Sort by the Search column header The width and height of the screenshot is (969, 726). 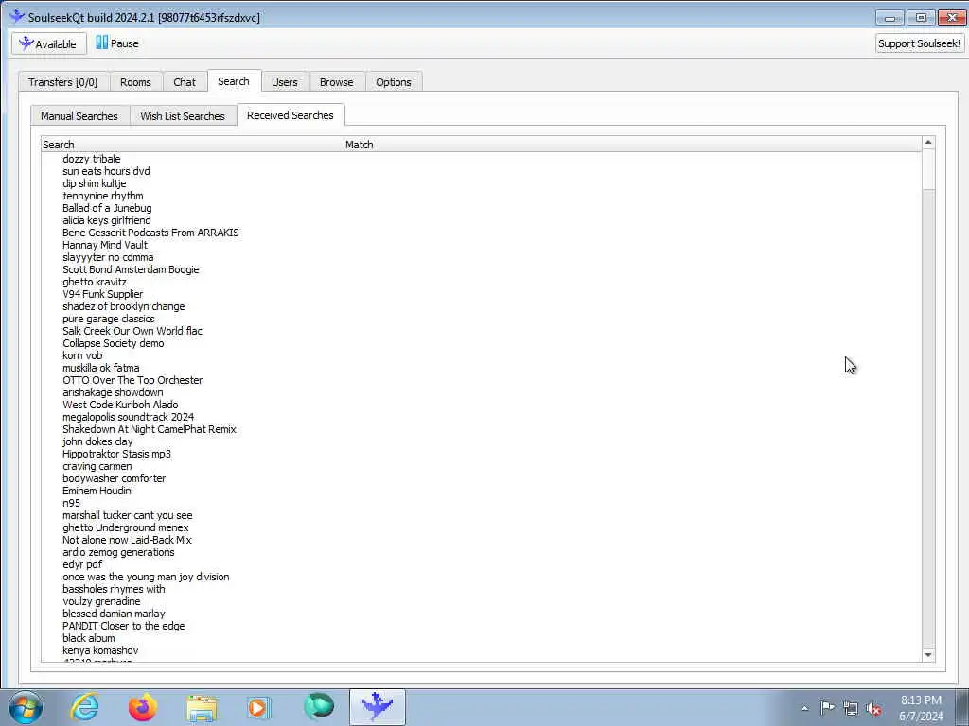[192, 145]
